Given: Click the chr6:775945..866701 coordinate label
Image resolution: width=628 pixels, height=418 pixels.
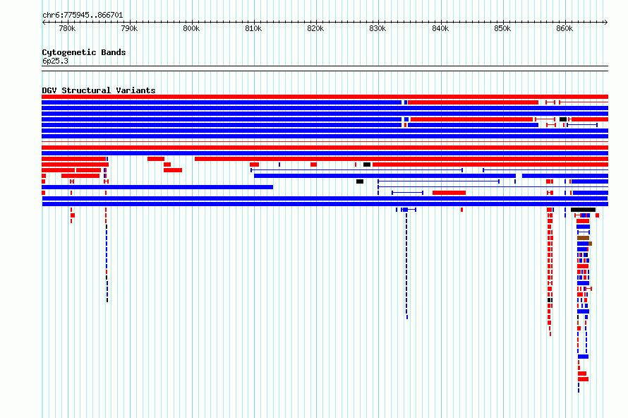Looking at the screenshot, I should click(x=83, y=16).
